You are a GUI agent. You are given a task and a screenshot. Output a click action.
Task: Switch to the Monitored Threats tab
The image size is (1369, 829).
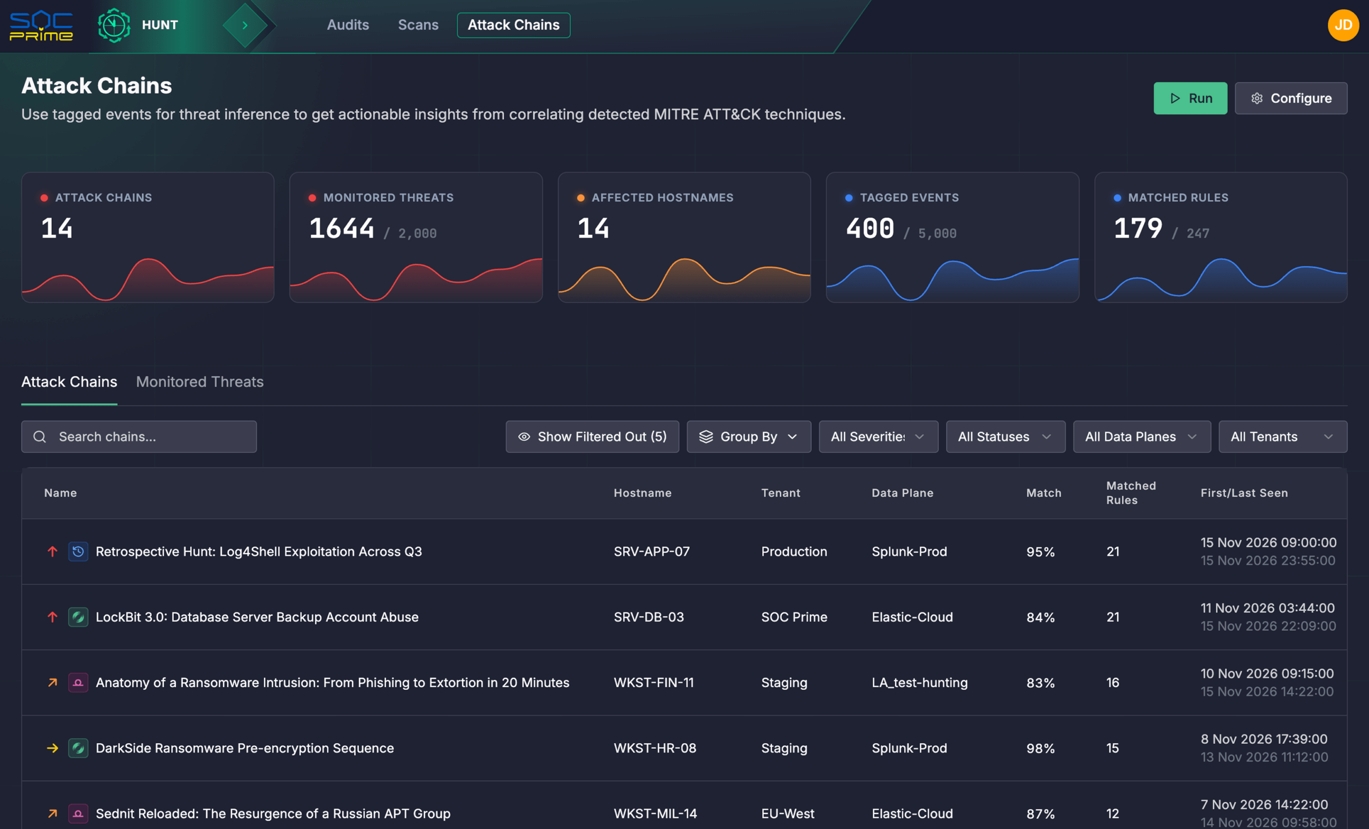[x=199, y=382]
